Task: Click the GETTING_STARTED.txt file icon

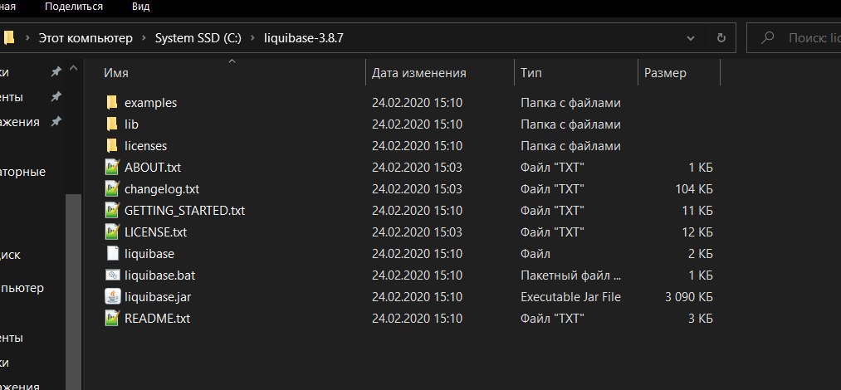Action: click(111, 211)
